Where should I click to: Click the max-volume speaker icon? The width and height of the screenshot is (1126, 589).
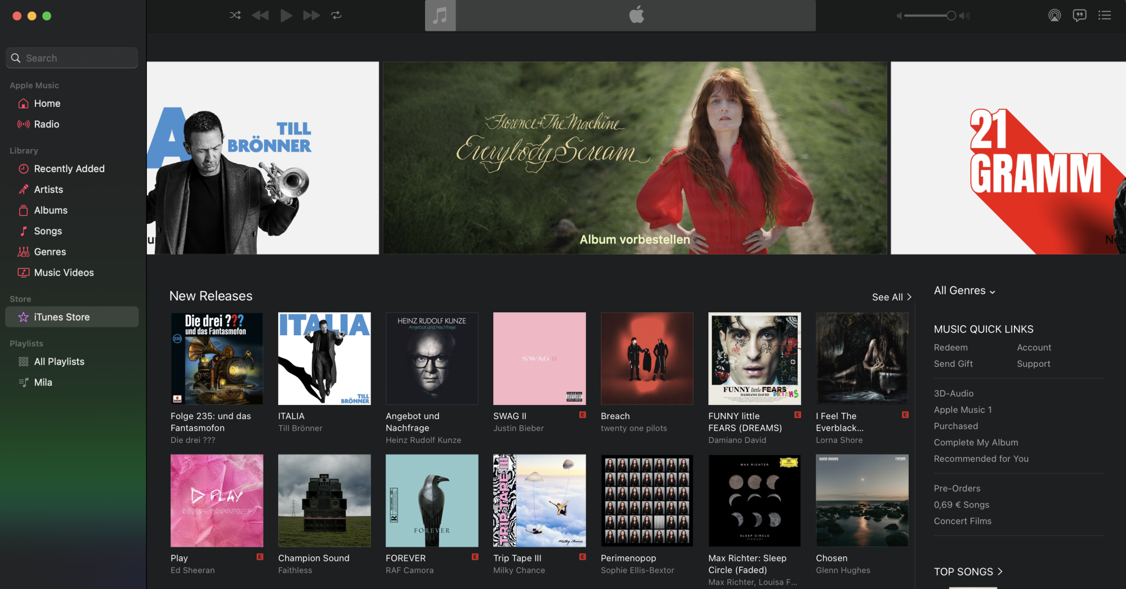point(964,16)
